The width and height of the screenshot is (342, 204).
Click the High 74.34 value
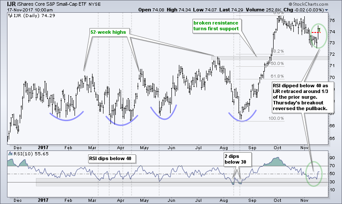(178, 10)
